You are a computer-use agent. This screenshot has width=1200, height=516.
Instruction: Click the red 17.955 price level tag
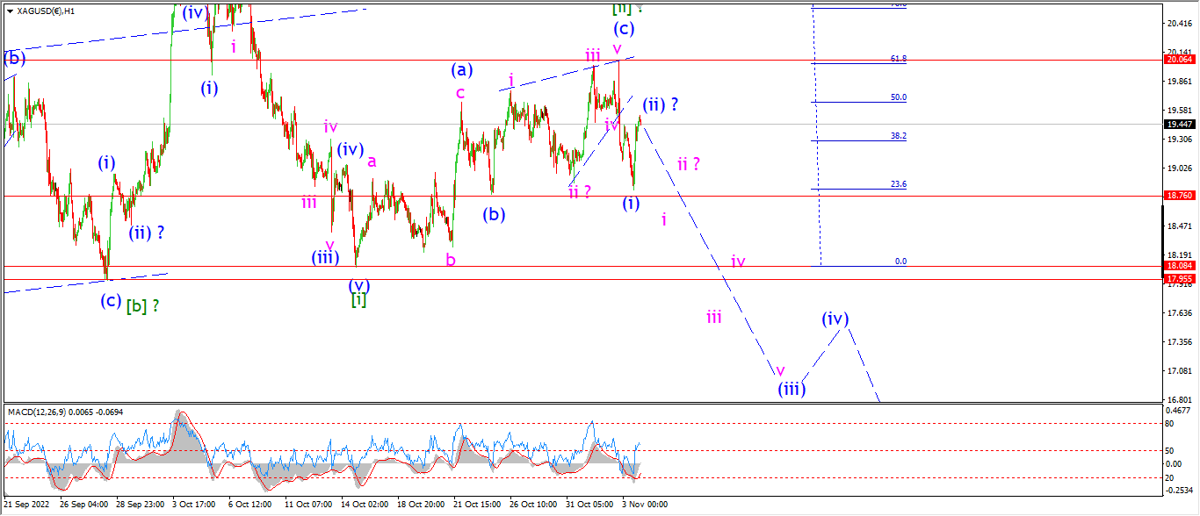point(1180,278)
